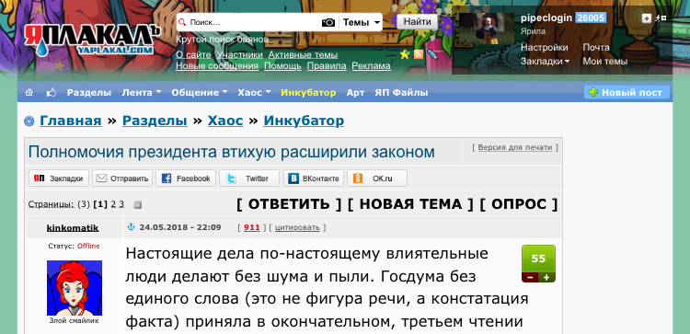The height and width of the screenshot is (334, 690).
Task: Click the blue arrow icon before breadcrumbs
Action: point(29,121)
